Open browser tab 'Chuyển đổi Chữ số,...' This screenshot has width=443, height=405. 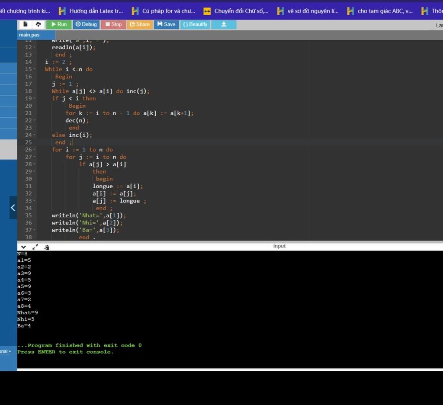coord(236,11)
